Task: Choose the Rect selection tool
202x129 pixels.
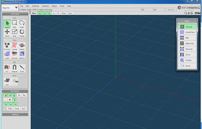Action: coord(14,24)
